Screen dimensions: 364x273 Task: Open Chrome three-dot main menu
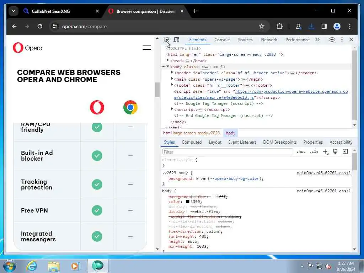(x=350, y=26)
